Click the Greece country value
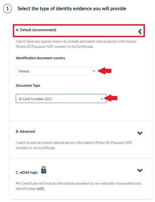The image size is (155, 202). (x=24, y=71)
